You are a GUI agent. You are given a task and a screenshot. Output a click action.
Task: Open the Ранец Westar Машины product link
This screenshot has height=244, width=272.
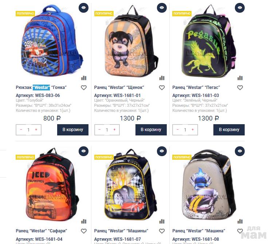click(121, 231)
